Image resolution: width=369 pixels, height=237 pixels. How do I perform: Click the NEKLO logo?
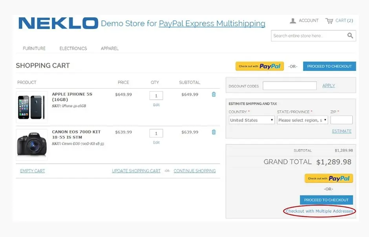[x=58, y=23]
